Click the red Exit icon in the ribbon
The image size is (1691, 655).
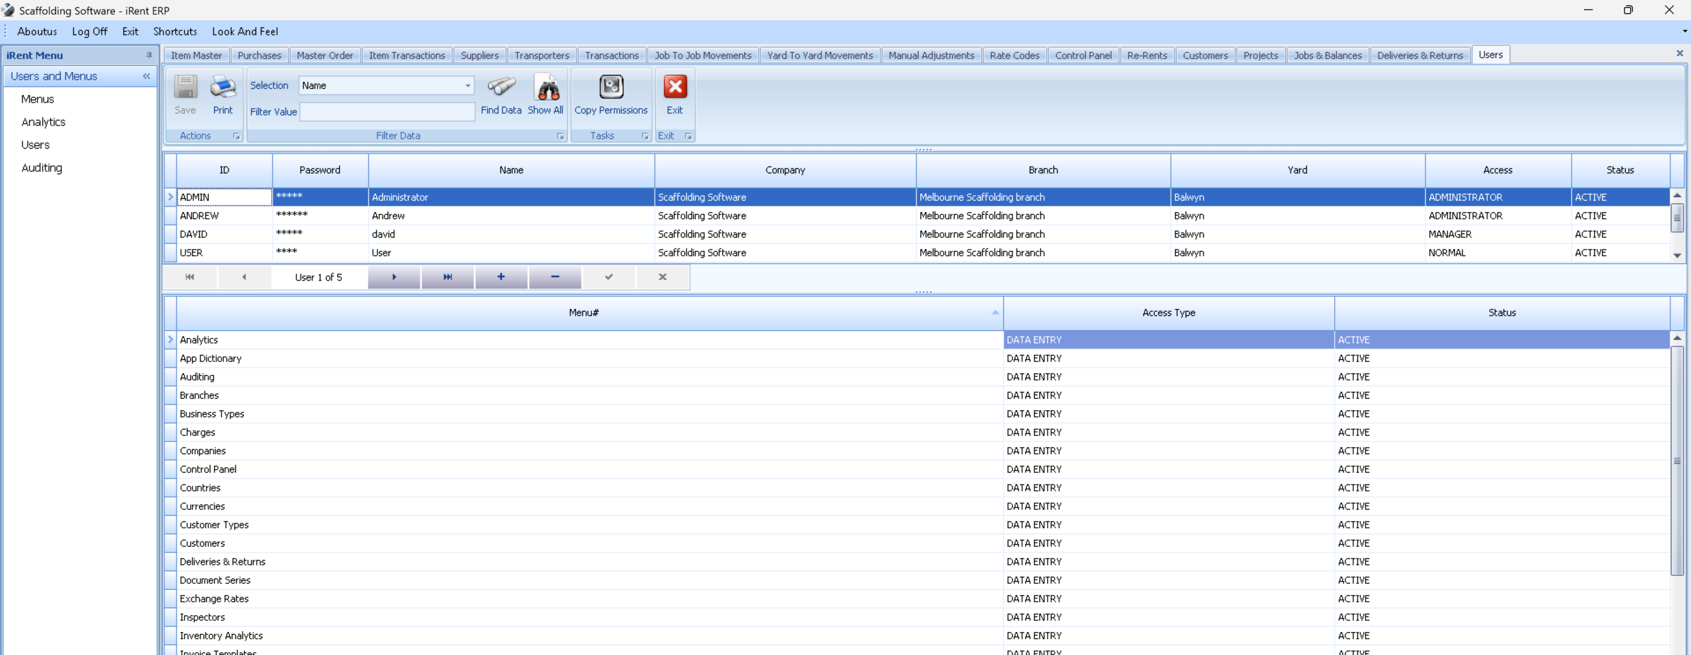click(674, 88)
